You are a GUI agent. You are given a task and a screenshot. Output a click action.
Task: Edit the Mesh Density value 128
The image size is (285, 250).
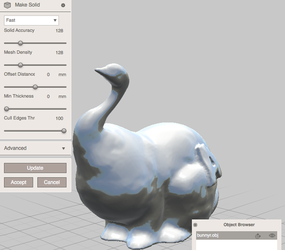(59, 53)
